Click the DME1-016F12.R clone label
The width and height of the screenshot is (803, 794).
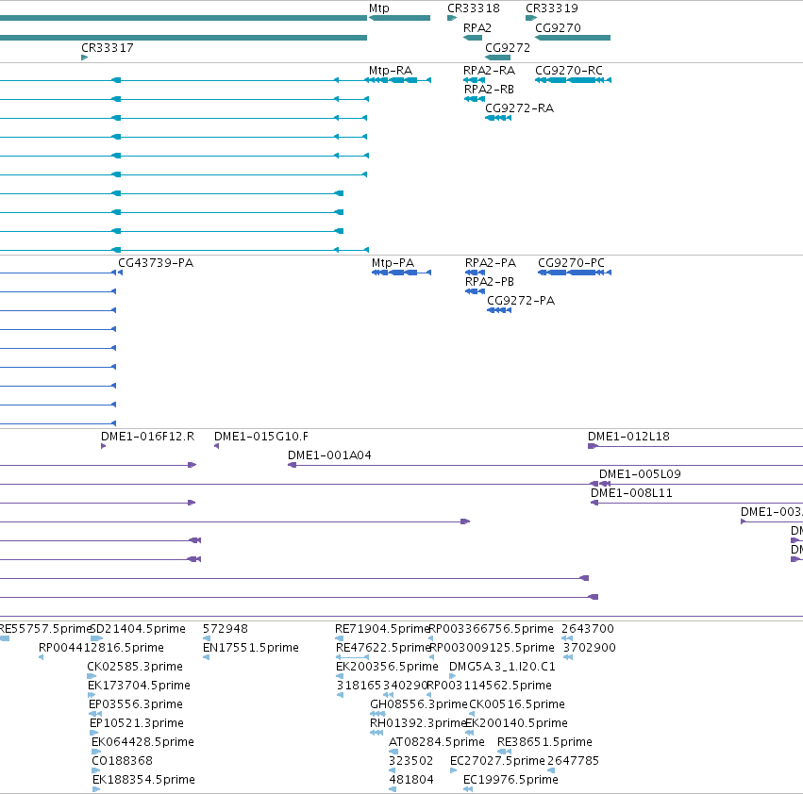147,437
